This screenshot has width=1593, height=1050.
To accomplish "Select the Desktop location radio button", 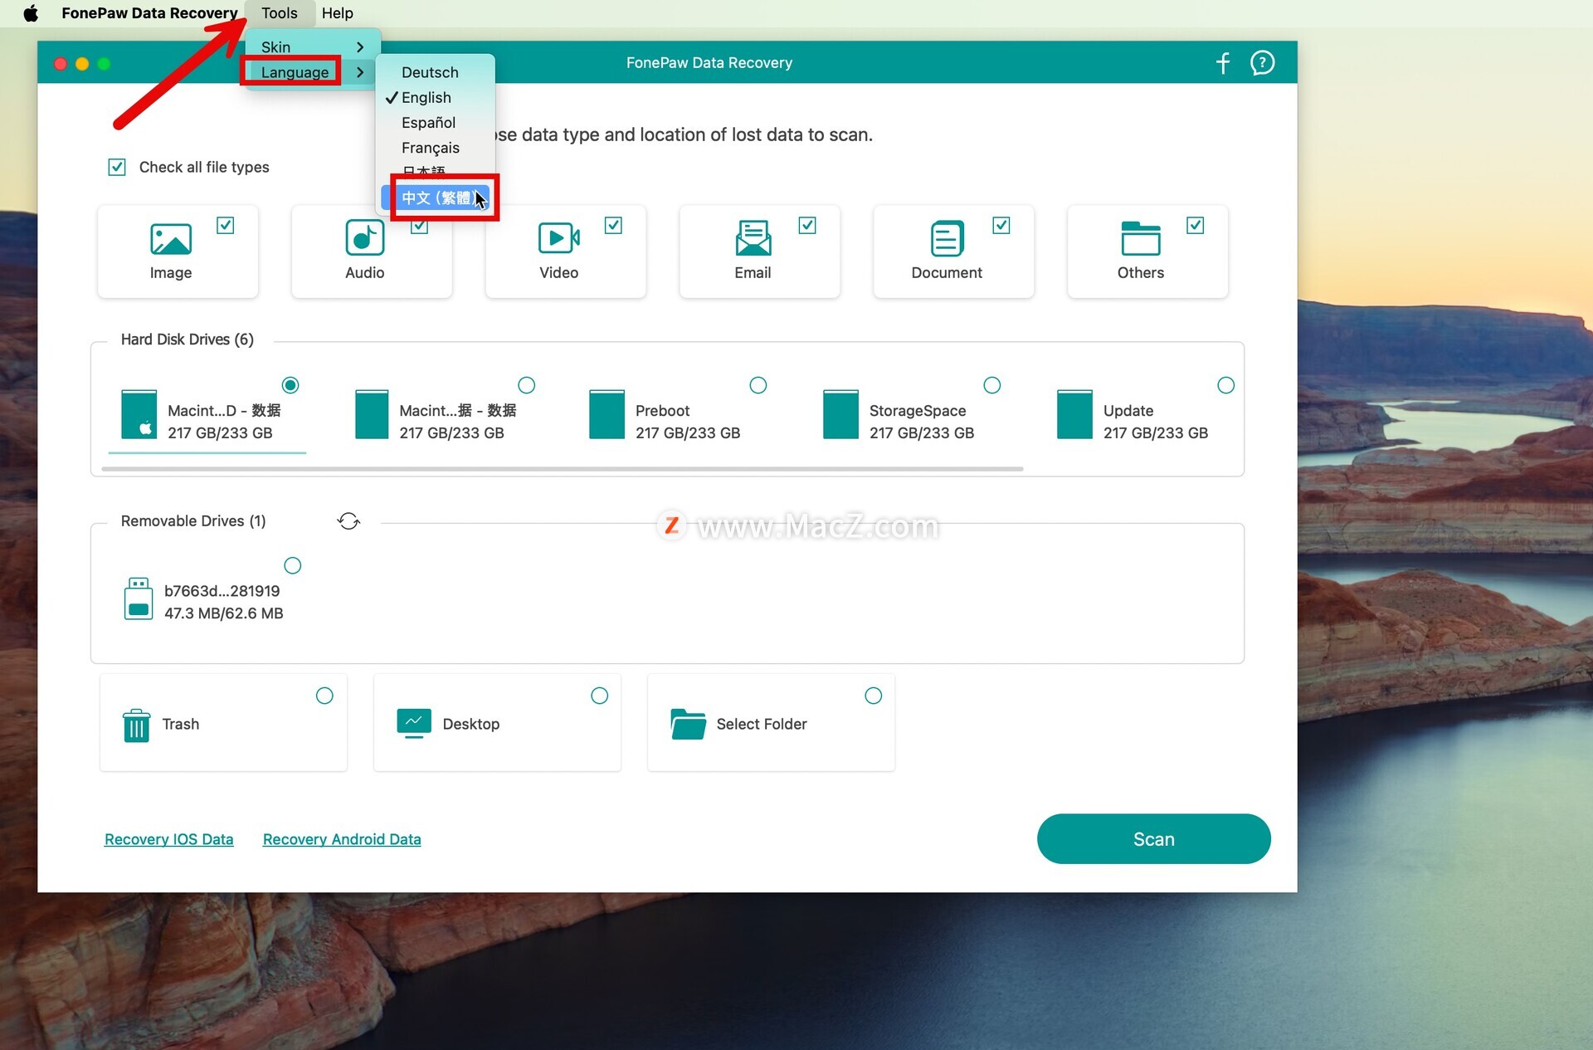I will coord(599,696).
